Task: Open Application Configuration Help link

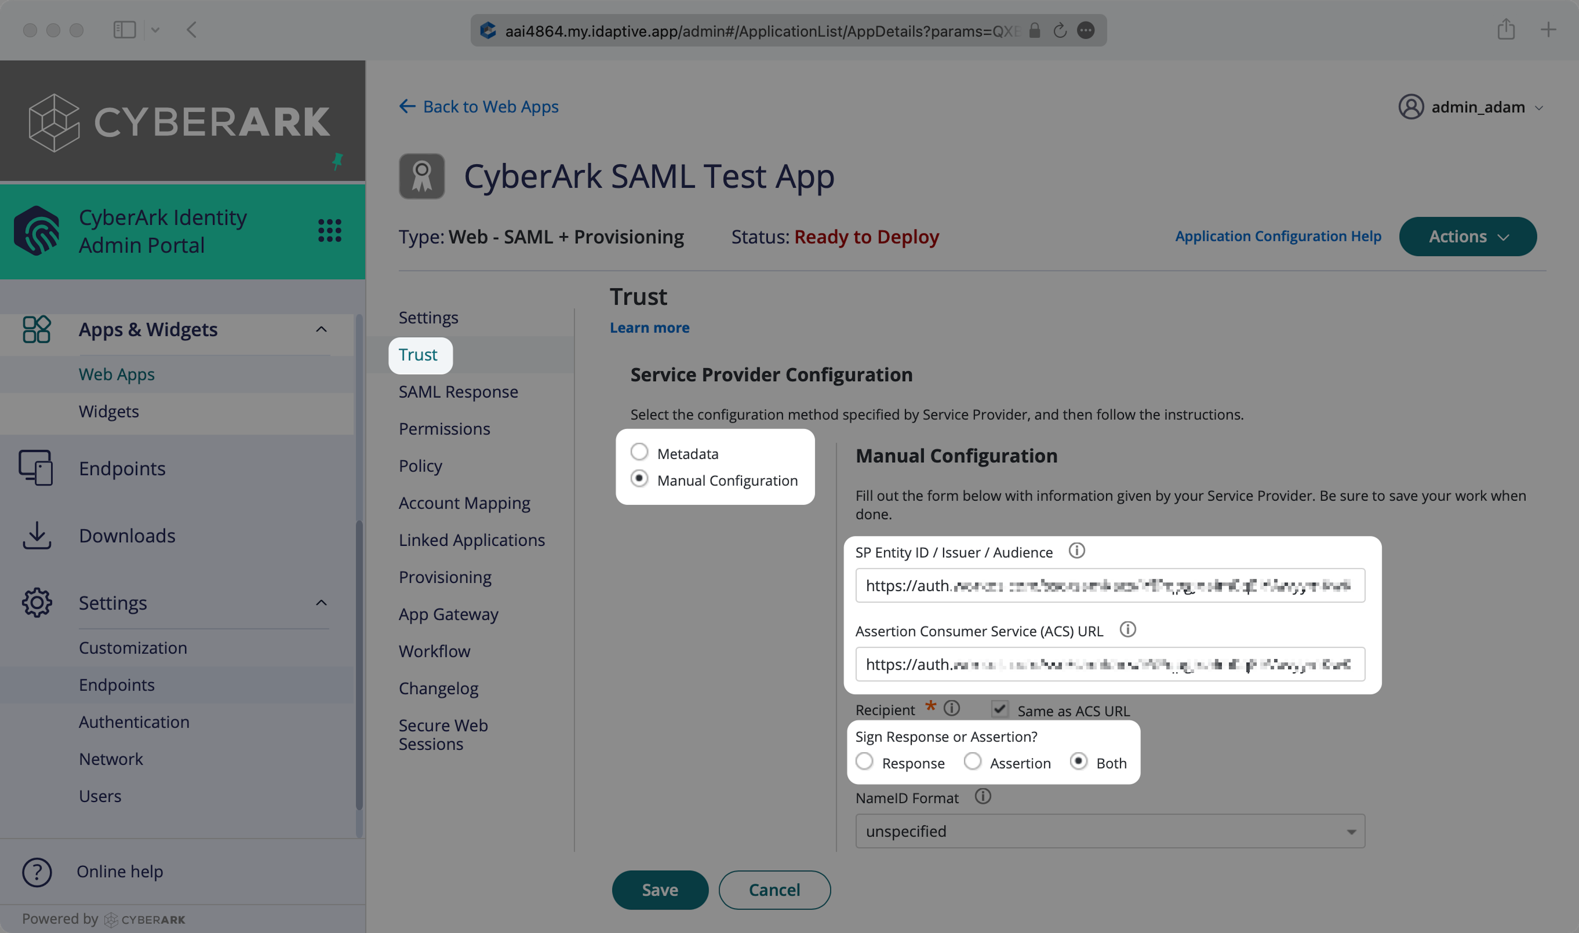Action: [x=1278, y=236]
